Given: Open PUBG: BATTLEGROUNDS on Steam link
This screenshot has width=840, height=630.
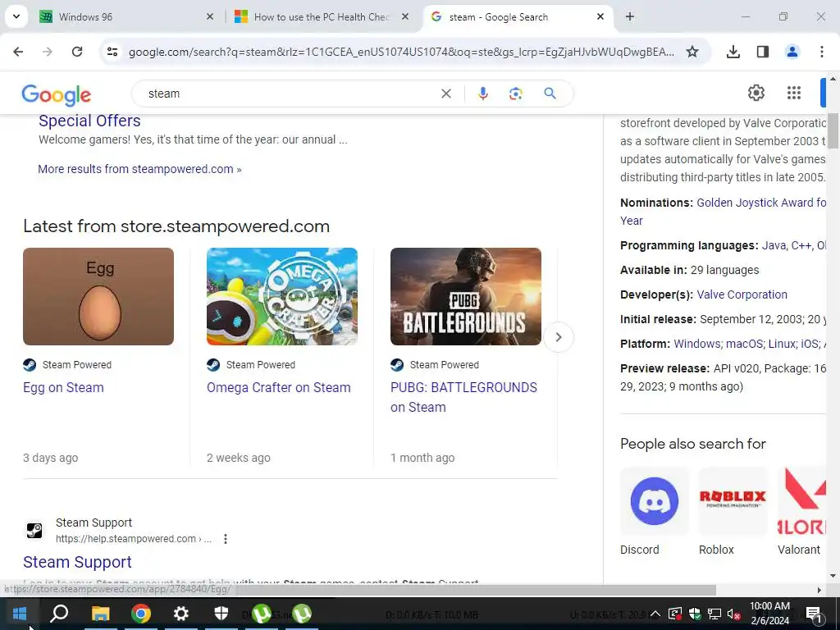Looking at the screenshot, I should point(463,397).
